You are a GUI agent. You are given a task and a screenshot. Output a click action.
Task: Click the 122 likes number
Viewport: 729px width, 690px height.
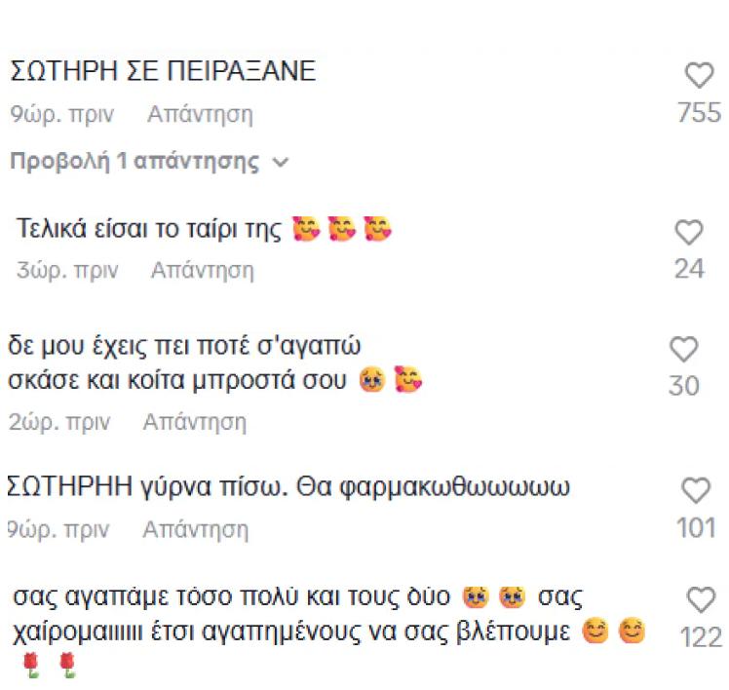[x=702, y=637]
